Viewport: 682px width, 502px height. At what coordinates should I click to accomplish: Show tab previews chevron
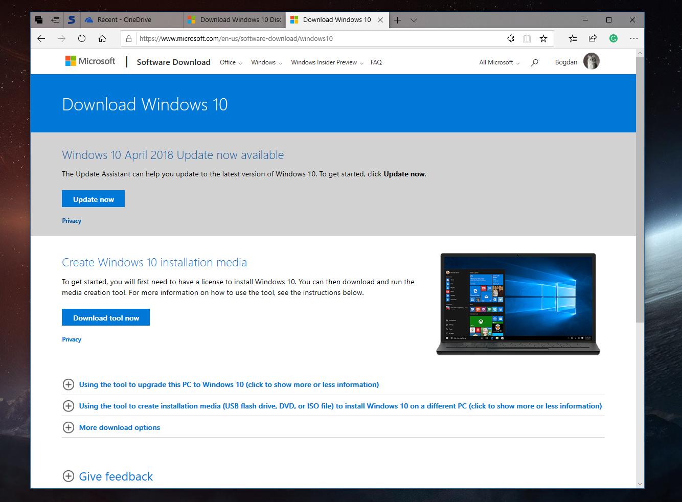click(414, 20)
